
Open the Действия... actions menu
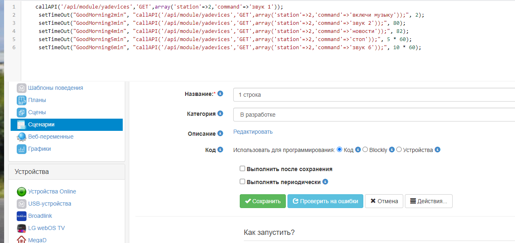(428, 201)
